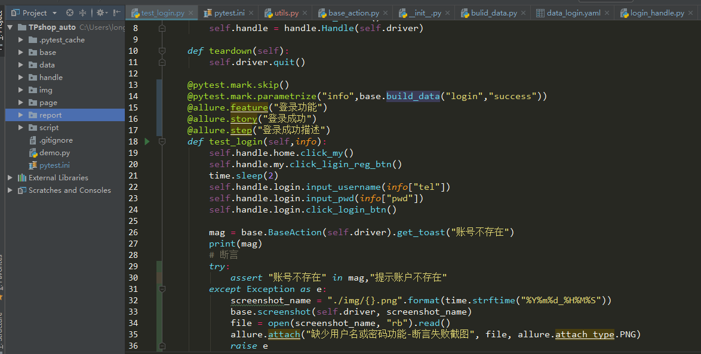Switch to the utils.py tab
Screen dimensions: 701x354
pyautogui.click(x=287, y=13)
